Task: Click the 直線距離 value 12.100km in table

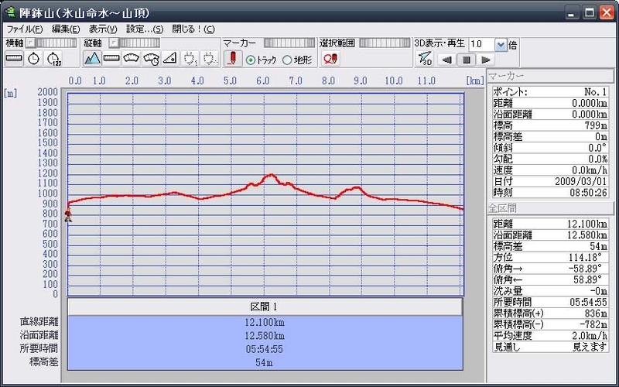Action: point(265,322)
